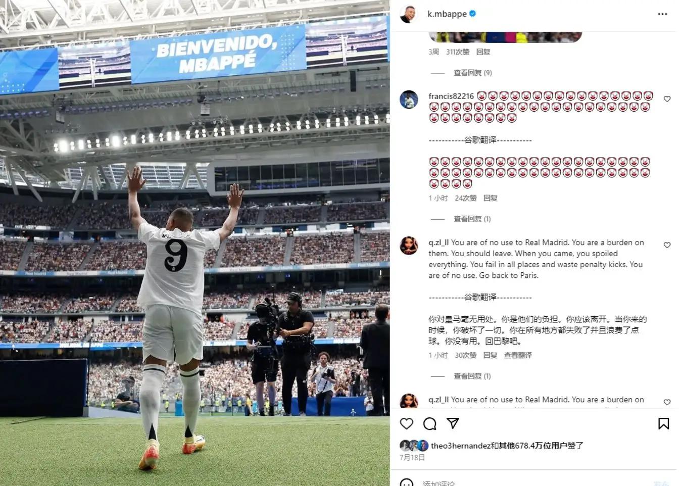Share post via paper plane icon
The image size is (680, 486).
tap(453, 423)
